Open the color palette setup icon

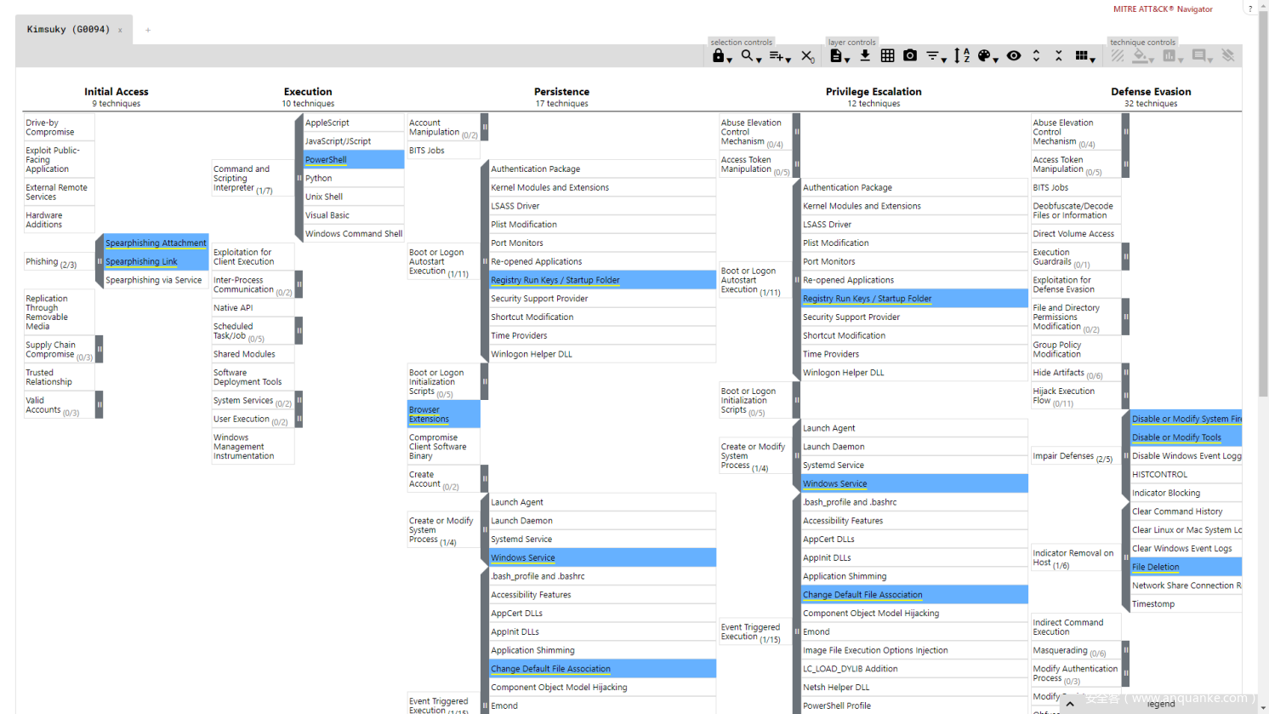click(986, 56)
